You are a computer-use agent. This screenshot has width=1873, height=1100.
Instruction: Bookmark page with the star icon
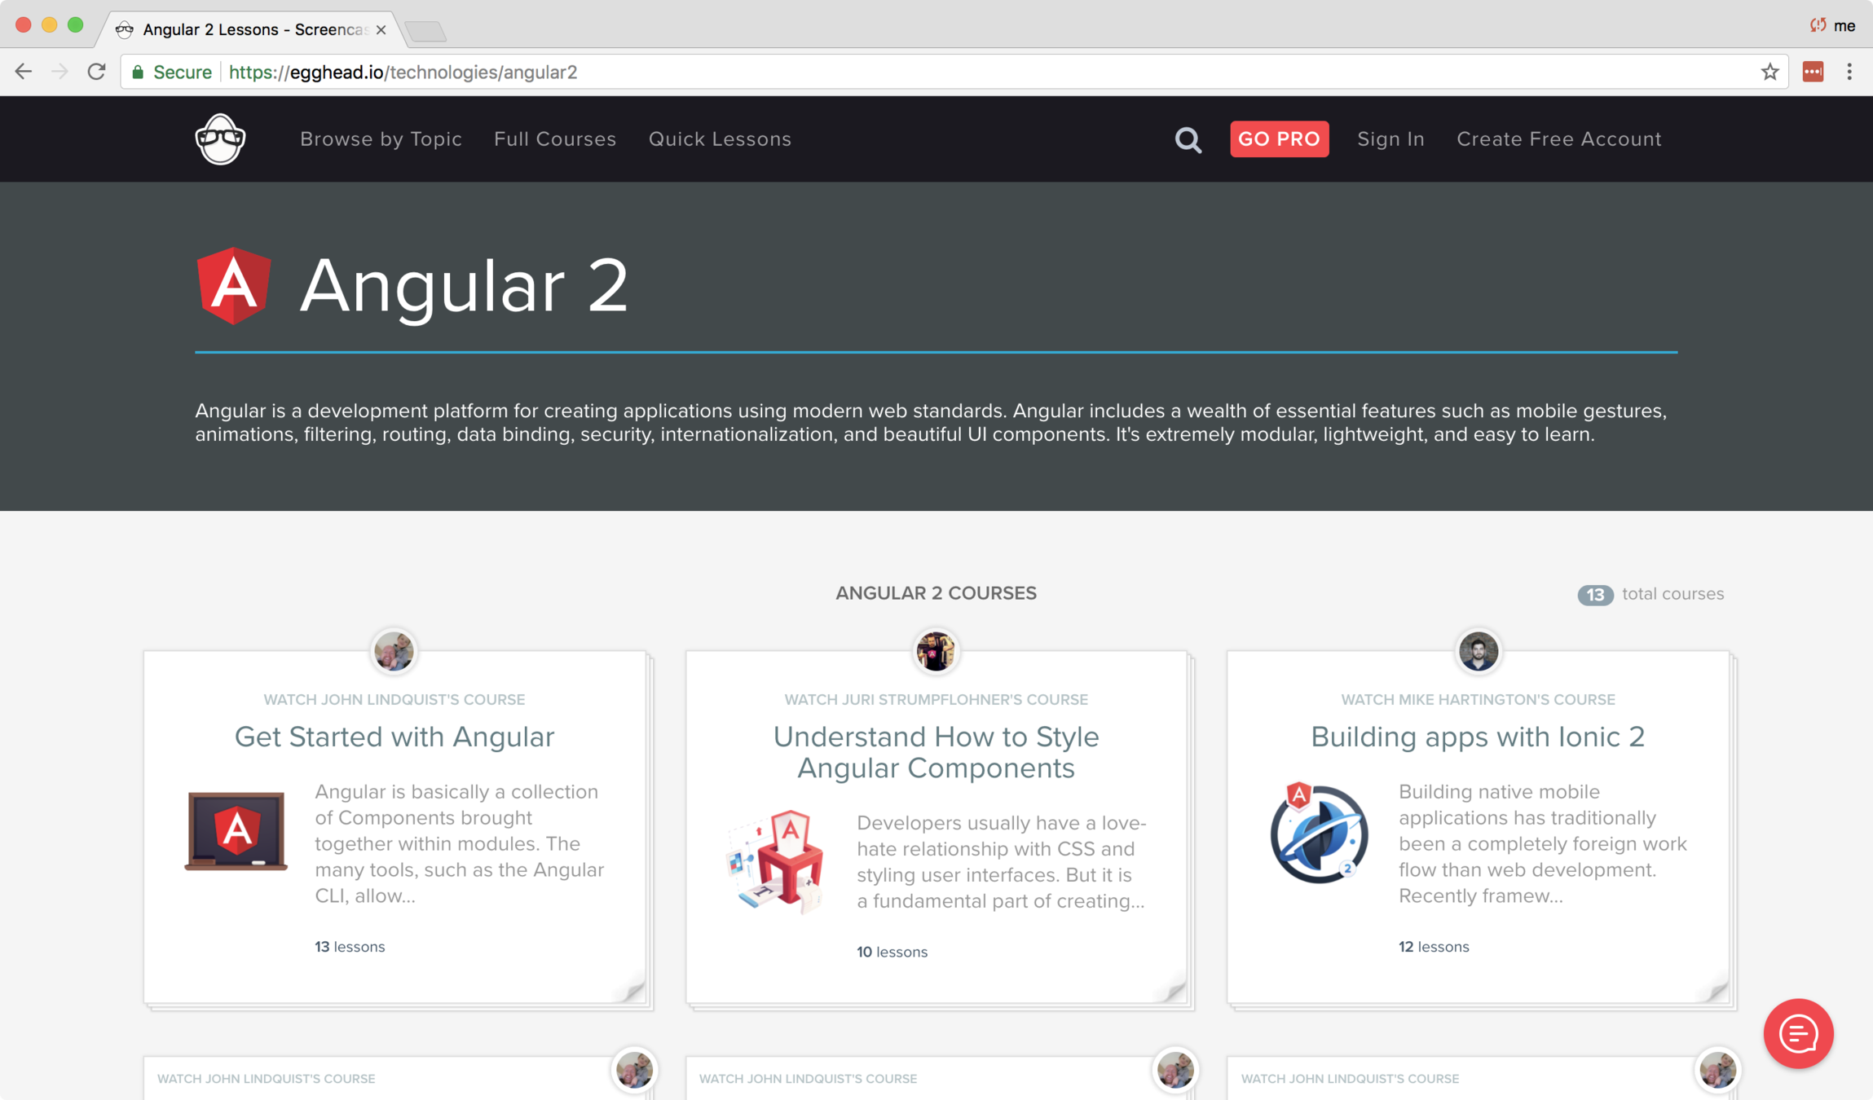(1769, 72)
